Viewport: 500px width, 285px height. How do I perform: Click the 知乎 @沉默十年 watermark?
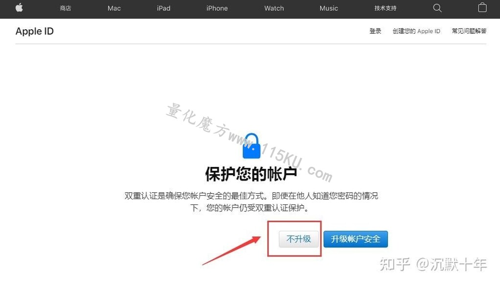433,265
